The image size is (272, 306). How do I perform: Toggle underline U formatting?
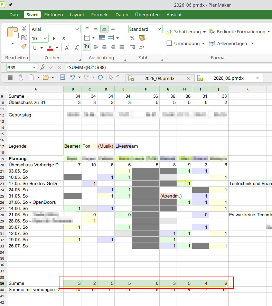[x=35, y=48]
